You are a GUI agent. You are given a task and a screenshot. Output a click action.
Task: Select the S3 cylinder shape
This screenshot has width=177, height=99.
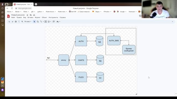click(100, 77)
